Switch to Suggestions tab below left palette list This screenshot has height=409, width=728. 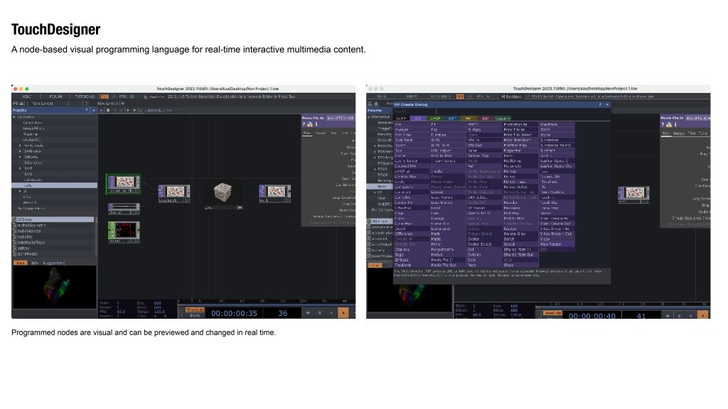(53, 263)
